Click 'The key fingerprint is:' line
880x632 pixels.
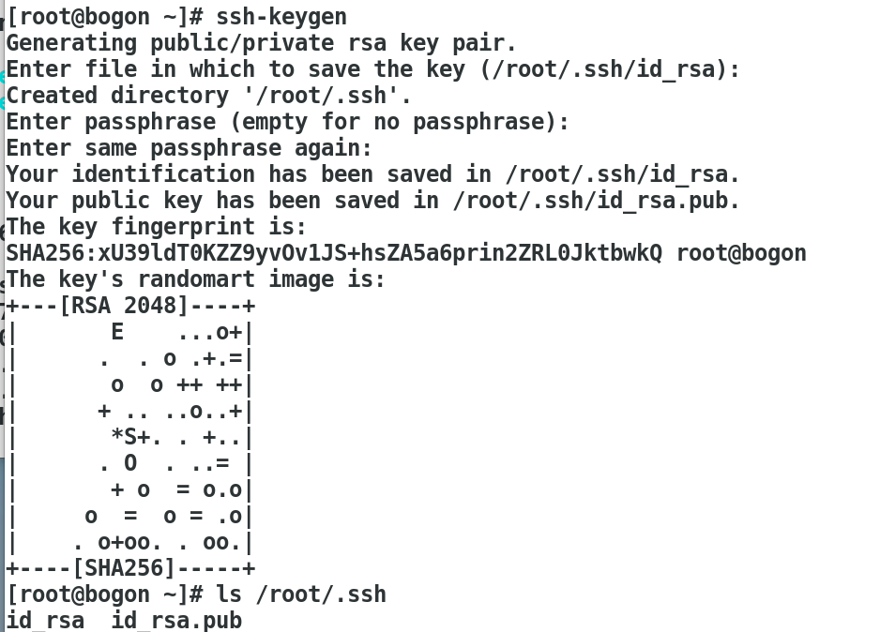(157, 227)
